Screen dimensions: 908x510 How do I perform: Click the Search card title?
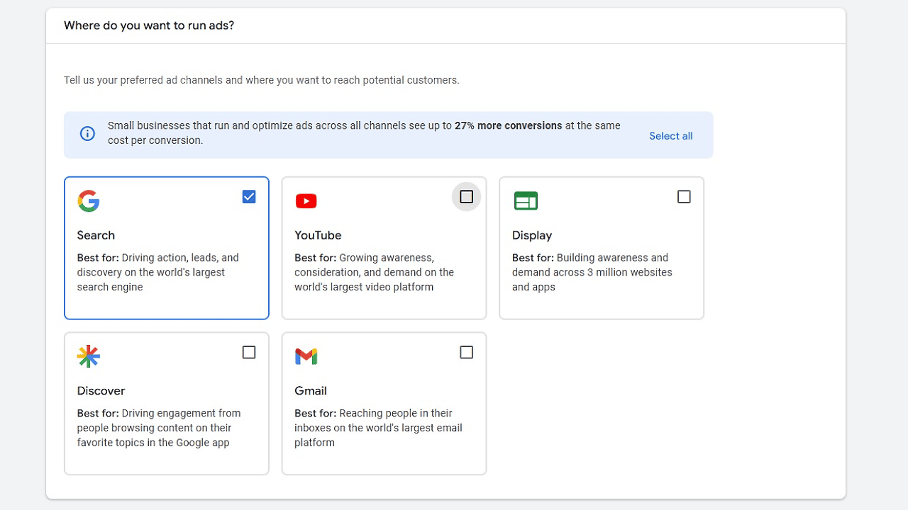pos(96,235)
